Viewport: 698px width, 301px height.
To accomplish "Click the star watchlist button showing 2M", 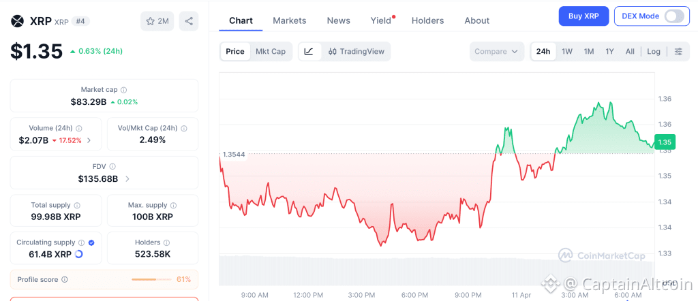I will pos(157,21).
